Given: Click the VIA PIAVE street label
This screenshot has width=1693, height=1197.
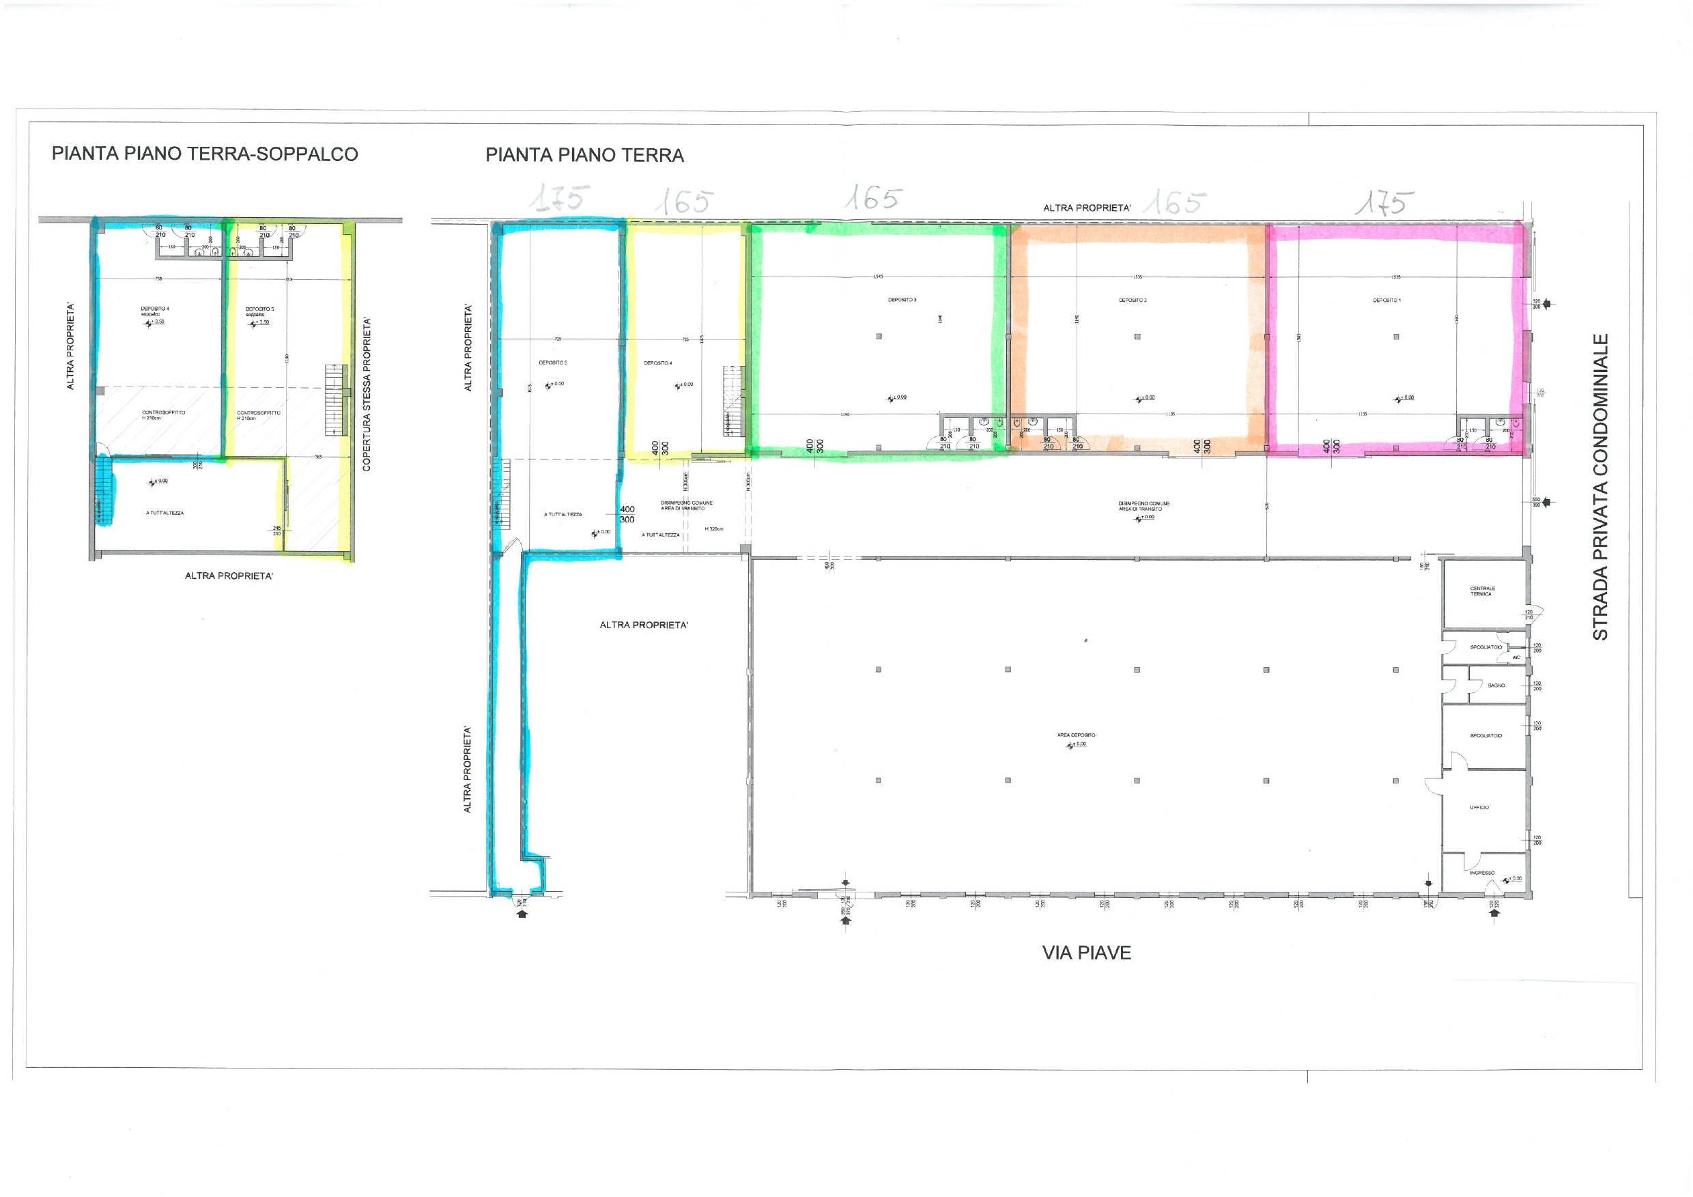Looking at the screenshot, I should pos(1086,953).
